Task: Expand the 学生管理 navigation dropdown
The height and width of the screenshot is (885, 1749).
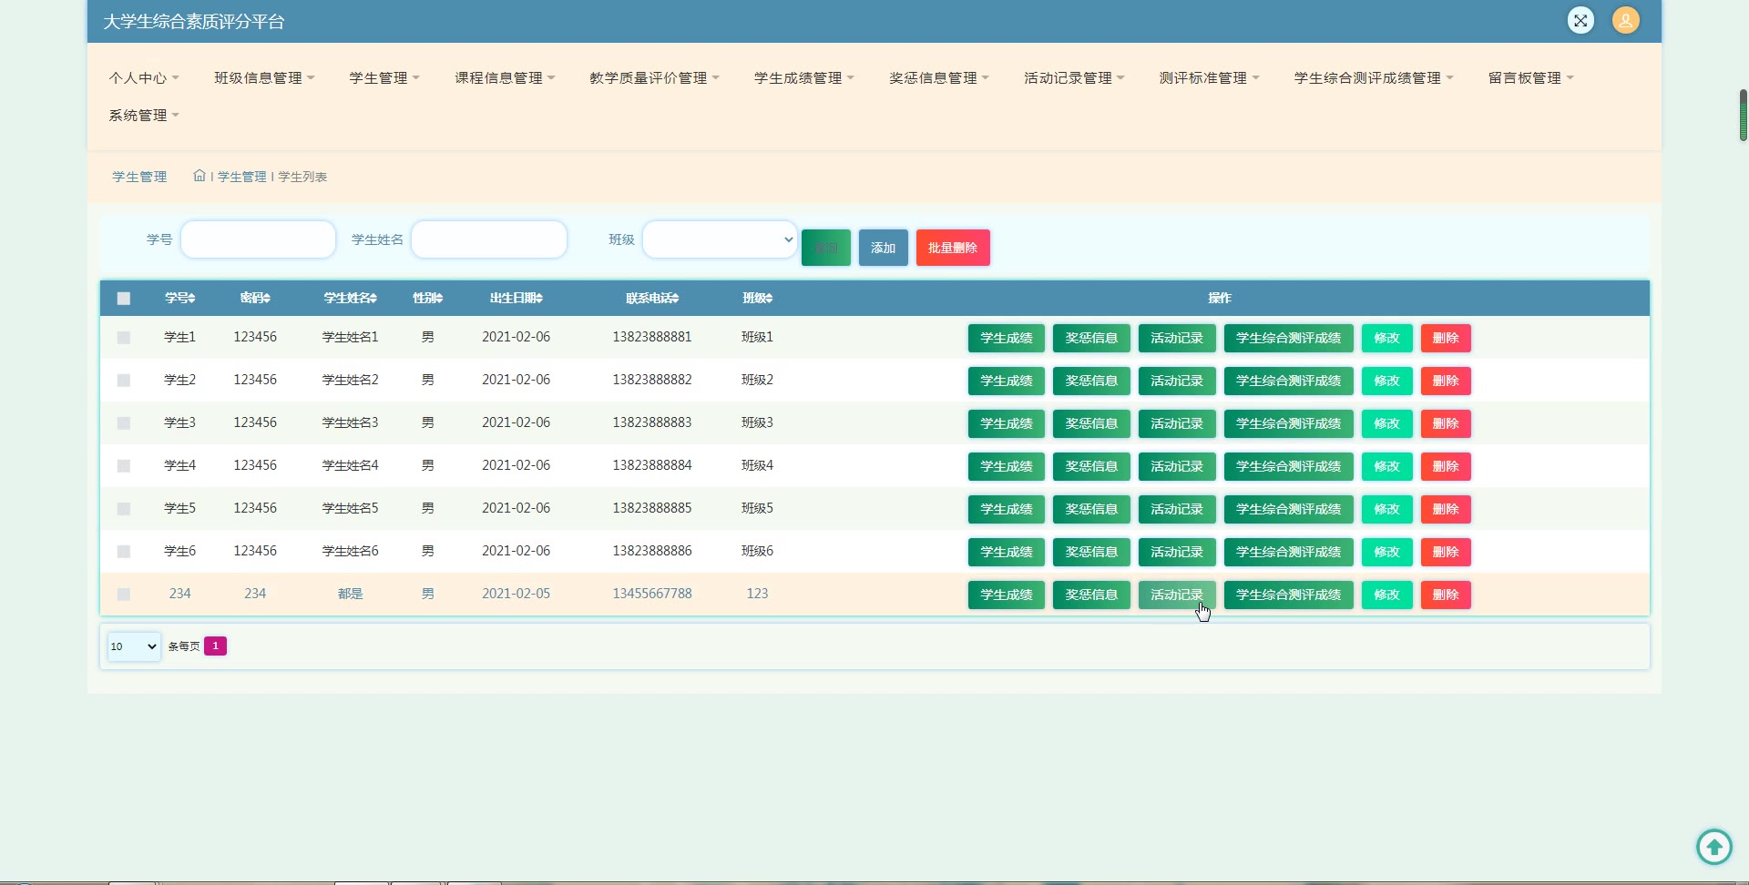Action: click(x=384, y=78)
